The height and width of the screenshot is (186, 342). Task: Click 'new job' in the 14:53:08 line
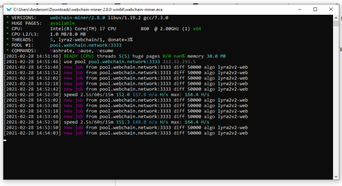click(73, 106)
